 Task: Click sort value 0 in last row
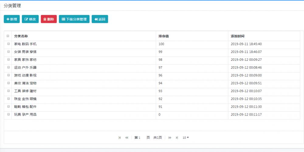coord(160,115)
